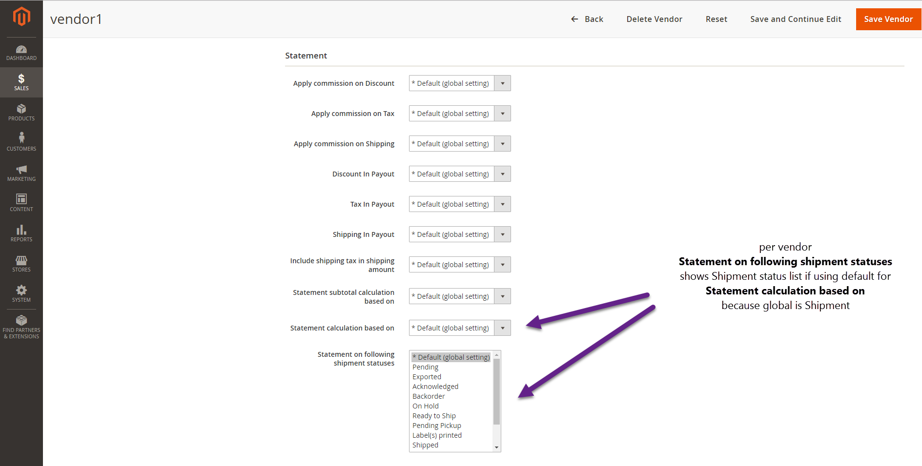Click shipment statuses list scrollbar thumb
The height and width of the screenshot is (466, 922).
click(496, 391)
